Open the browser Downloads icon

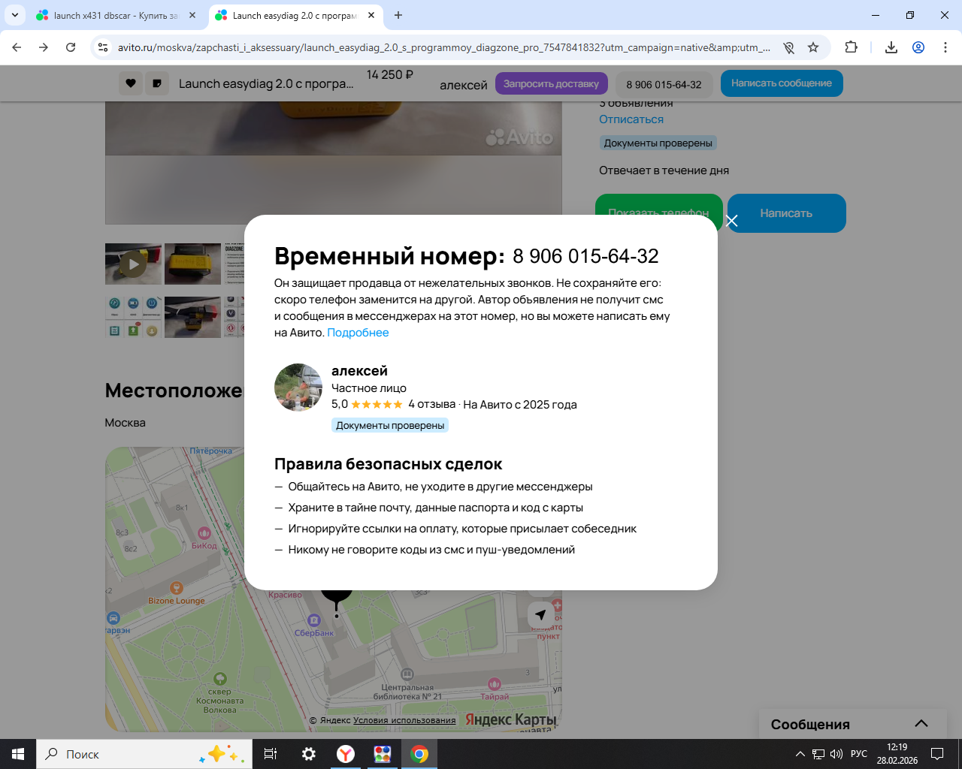point(891,47)
